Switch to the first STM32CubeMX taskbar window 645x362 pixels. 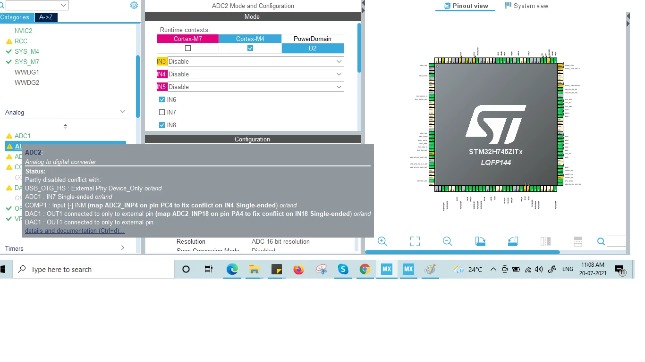click(x=387, y=269)
